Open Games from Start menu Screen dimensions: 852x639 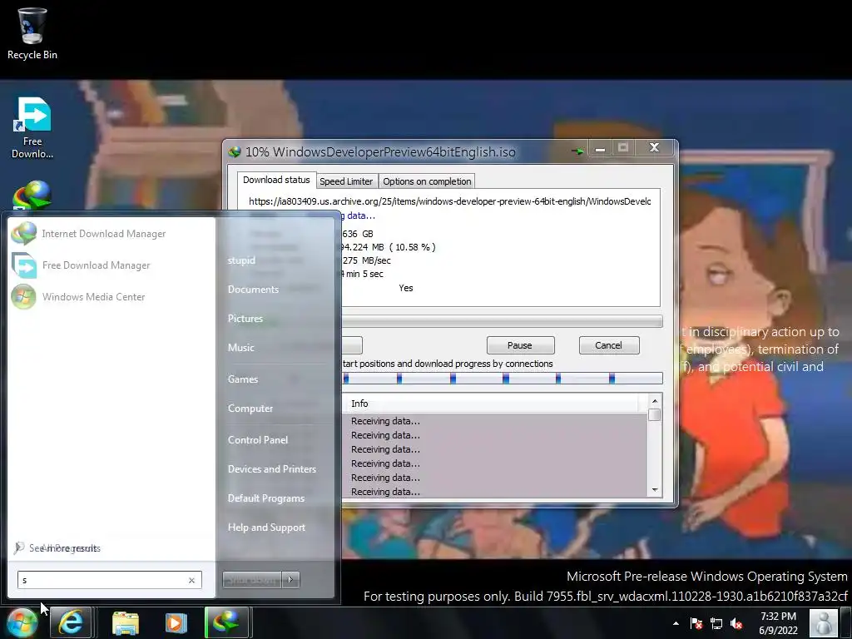(x=242, y=379)
